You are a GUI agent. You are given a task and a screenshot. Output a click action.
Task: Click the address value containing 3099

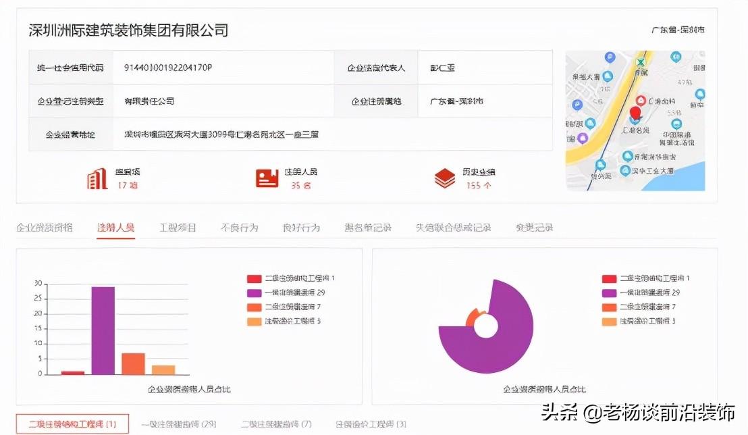pos(221,134)
